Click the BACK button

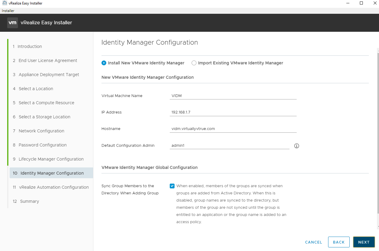point(339,242)
